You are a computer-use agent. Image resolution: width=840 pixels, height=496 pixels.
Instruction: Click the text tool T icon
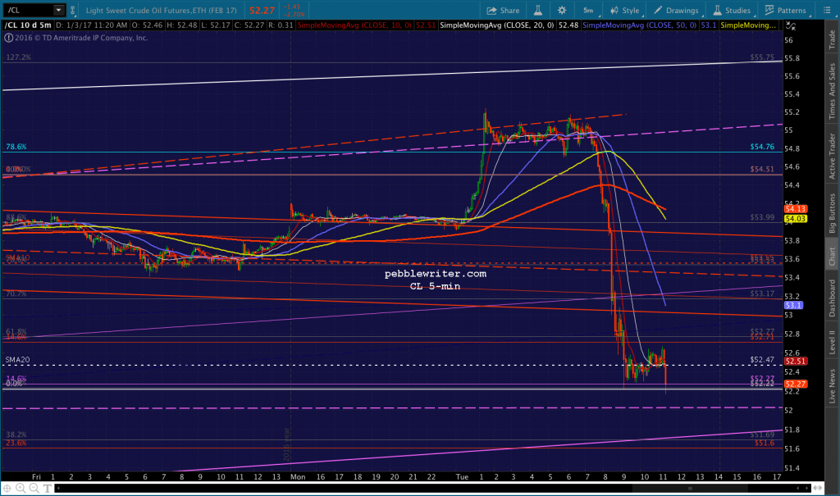point(47,488)
